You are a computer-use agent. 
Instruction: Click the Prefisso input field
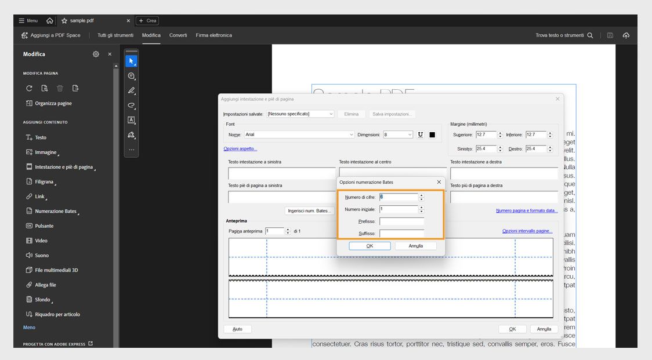(x=401, y=221)
